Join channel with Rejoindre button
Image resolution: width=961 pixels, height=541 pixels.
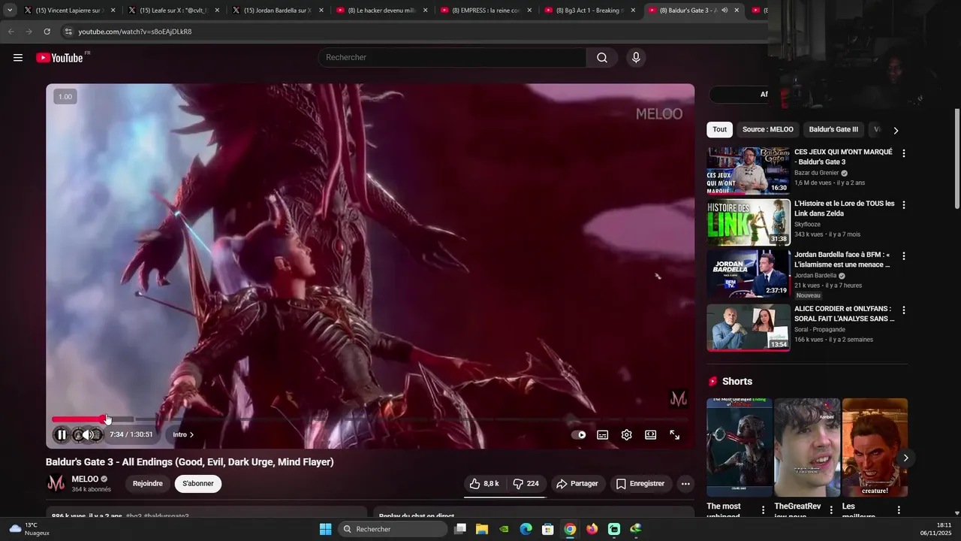coord(148,484)
